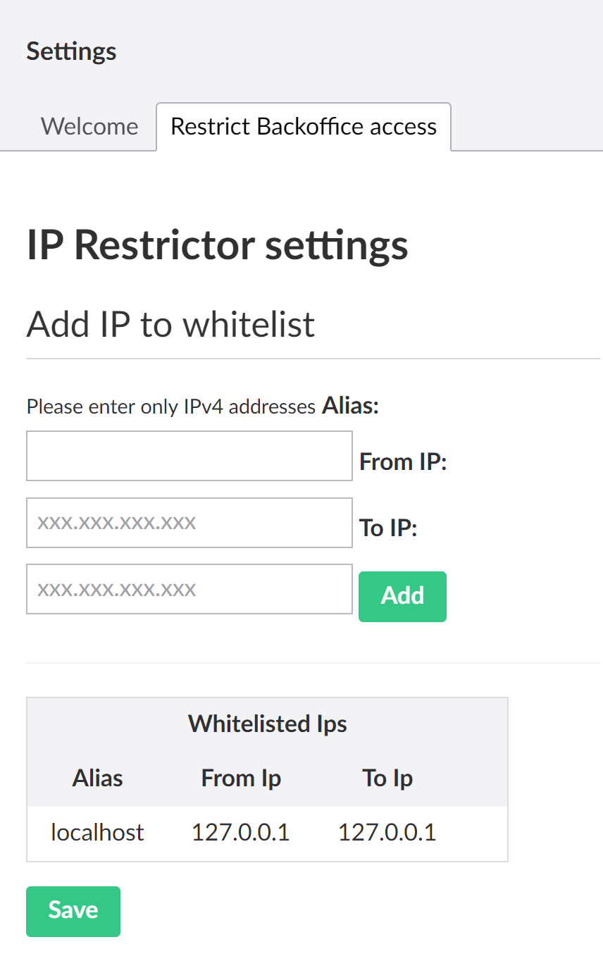Viewport: 603px width, 961px height.
Task: Click the From IP: label
Action: click(x=404, y=461)
